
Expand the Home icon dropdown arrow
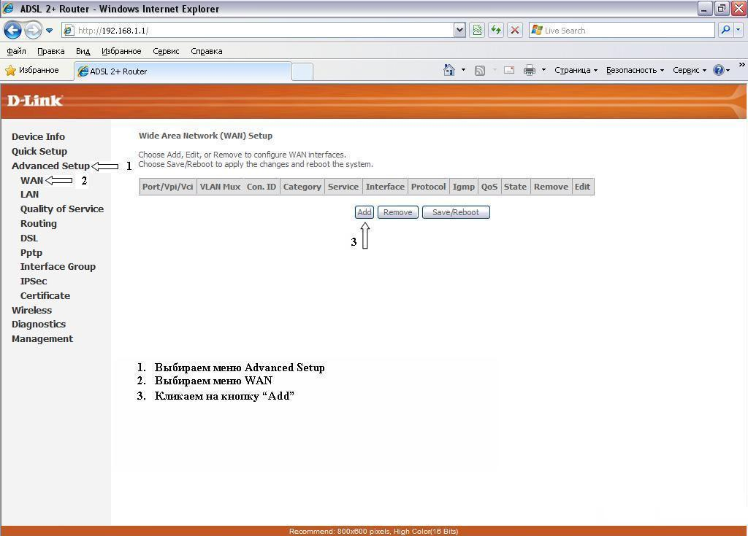pyautogui.click(x=463, y=70)
